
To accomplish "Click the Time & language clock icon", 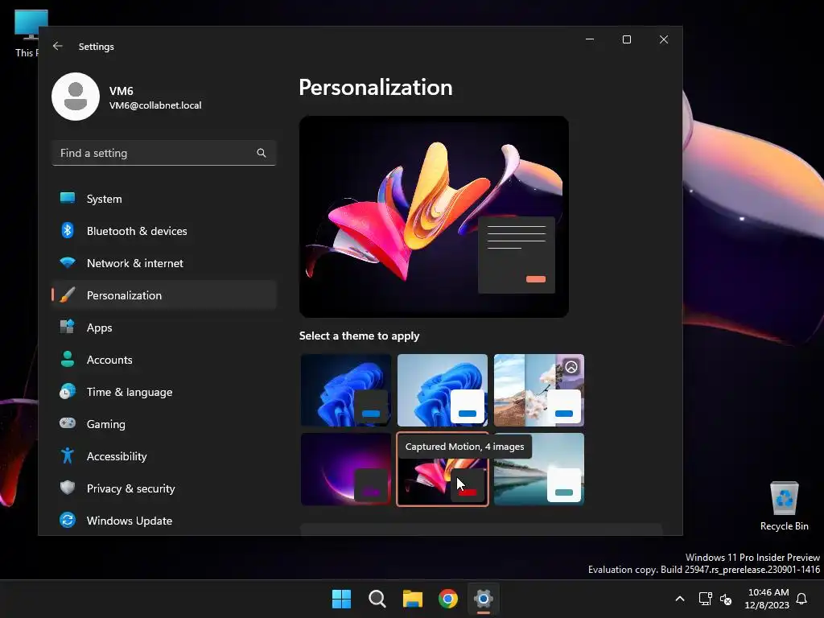I will pos(68,392).
